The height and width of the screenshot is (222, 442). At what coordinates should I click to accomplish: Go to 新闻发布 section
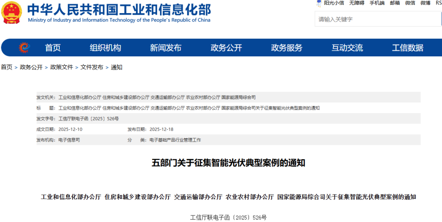tap(165, 48)
